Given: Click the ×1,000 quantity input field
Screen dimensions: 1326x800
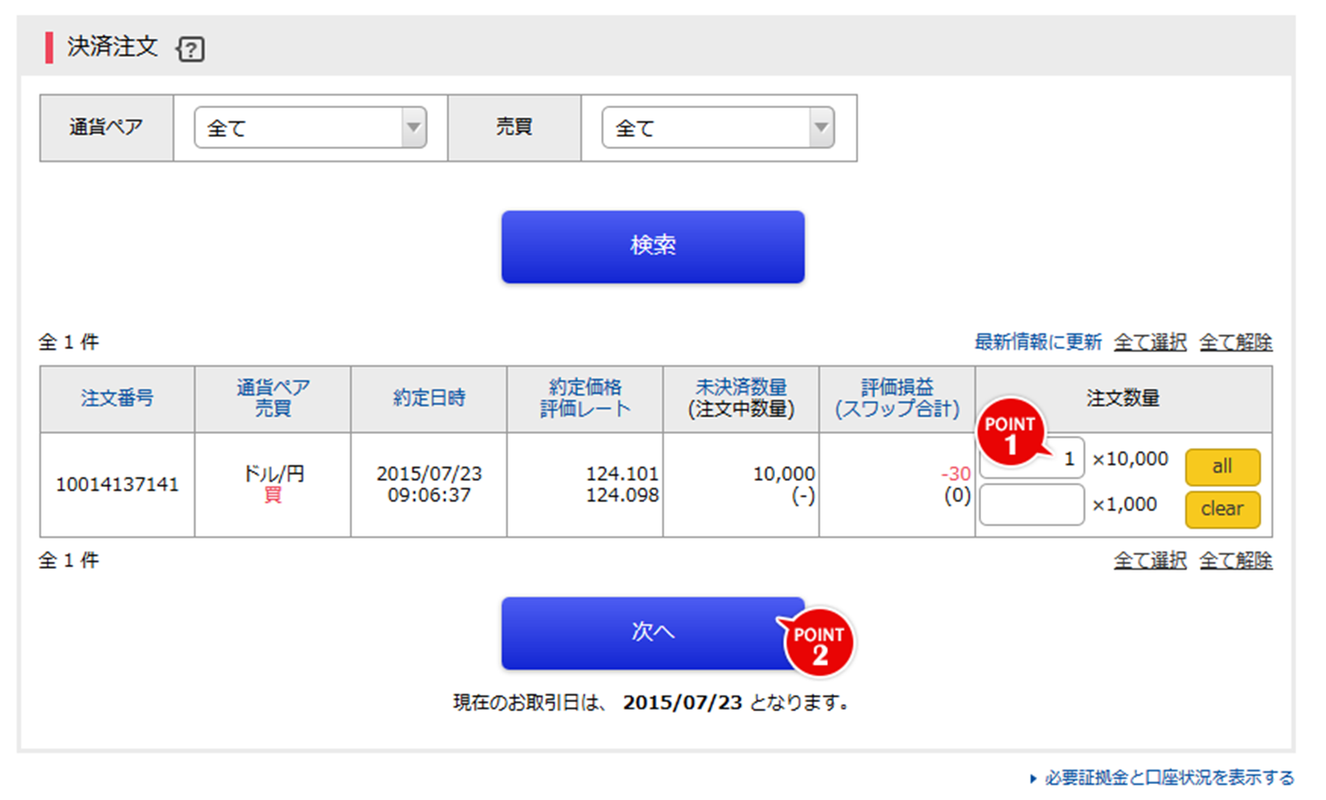Looking at the screenshot, I should coord(1030,505).
